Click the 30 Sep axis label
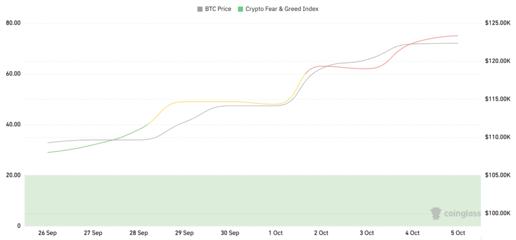The width and height of the screenshot is (516, 240). [230, 233]
